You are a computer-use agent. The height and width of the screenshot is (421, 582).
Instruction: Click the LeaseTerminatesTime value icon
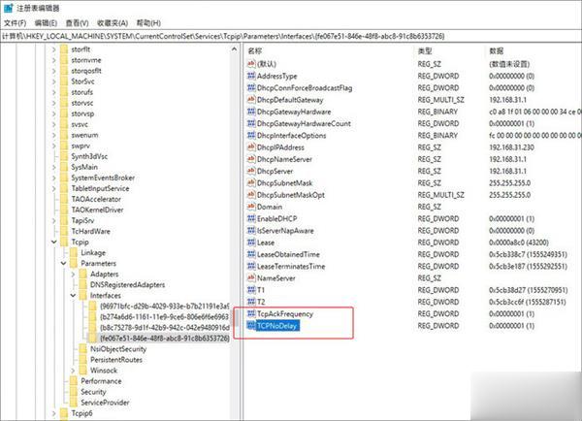[251, 266]
